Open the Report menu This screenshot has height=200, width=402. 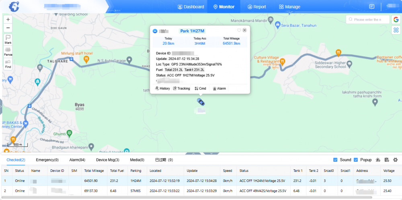[x=256, y=7]
